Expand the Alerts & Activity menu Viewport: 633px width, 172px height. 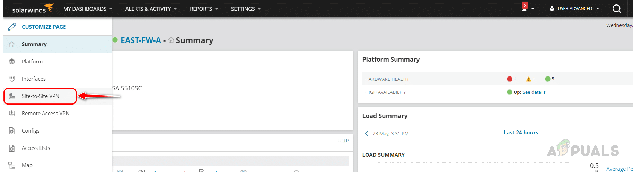coord(151,9)
